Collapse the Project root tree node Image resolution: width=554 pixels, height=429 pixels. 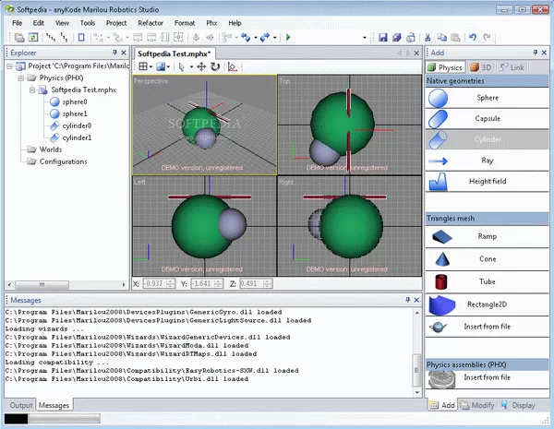click(10, 66)
